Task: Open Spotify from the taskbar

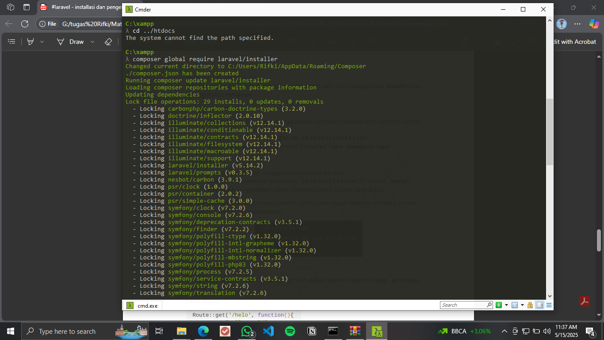Action: pyautogui.click(x=290, y=331)
